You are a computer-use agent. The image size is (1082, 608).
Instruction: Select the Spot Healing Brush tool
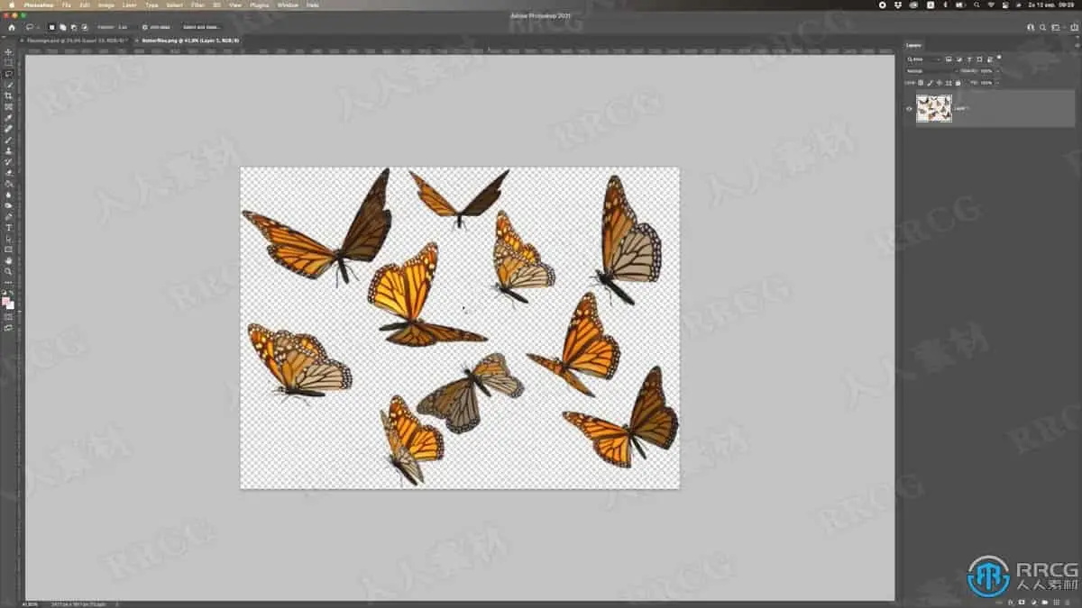tap(8, 129)
